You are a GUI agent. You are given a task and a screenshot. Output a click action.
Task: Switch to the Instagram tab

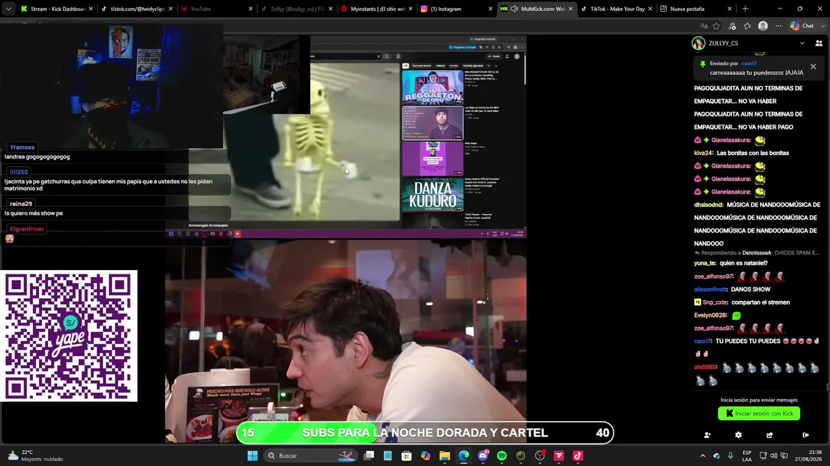(455, 9)
